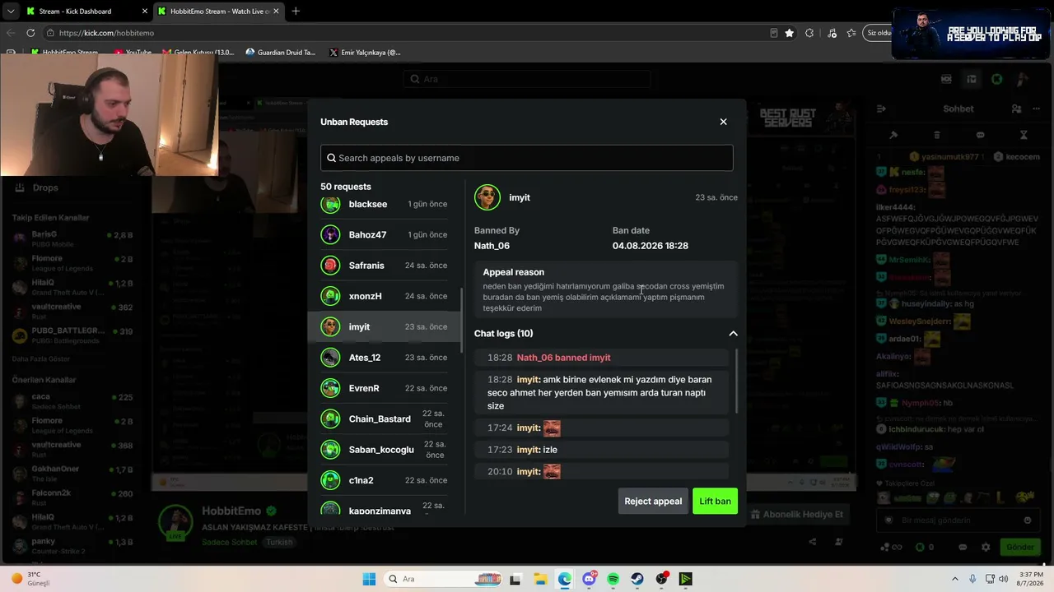The height and width of the screenshot is (592, 1054).
Task: Open the Windows Start menu
Action: (369, 579)
